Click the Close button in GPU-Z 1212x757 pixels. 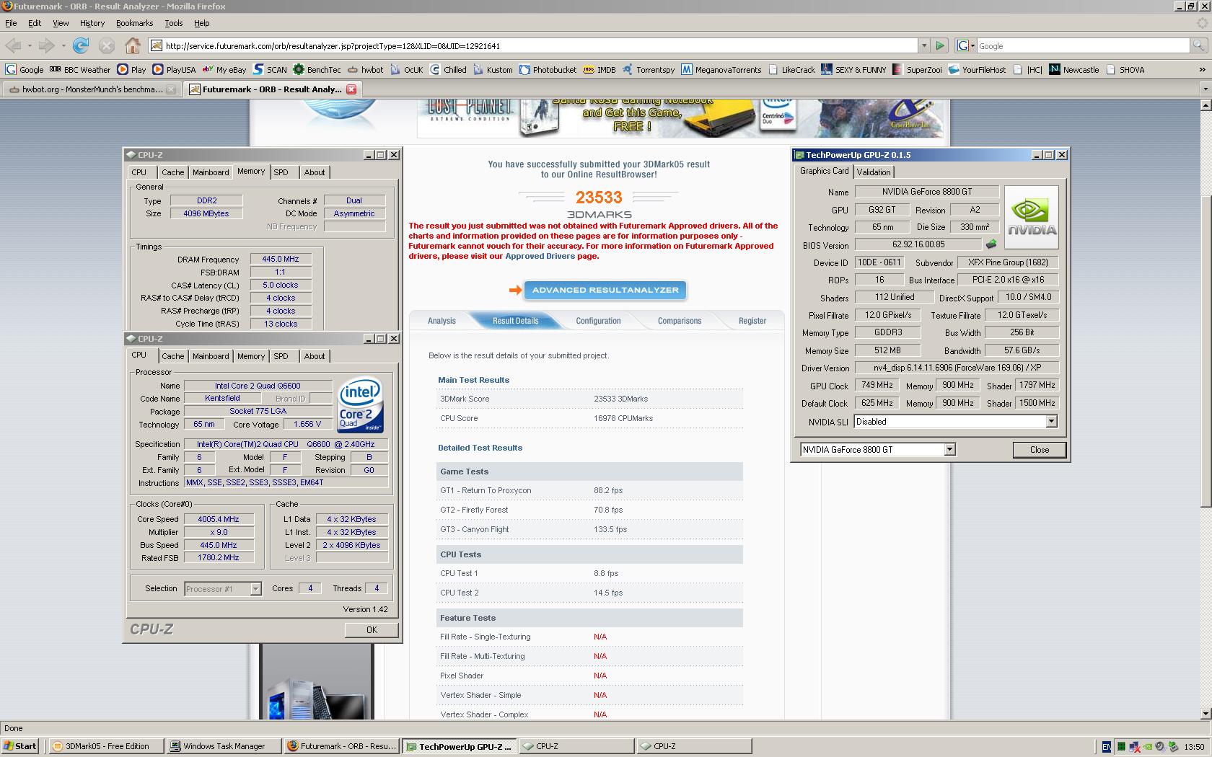point(1040,449)
